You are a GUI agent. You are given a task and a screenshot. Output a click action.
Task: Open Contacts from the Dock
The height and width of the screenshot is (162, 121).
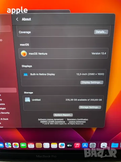click(39, 145)
